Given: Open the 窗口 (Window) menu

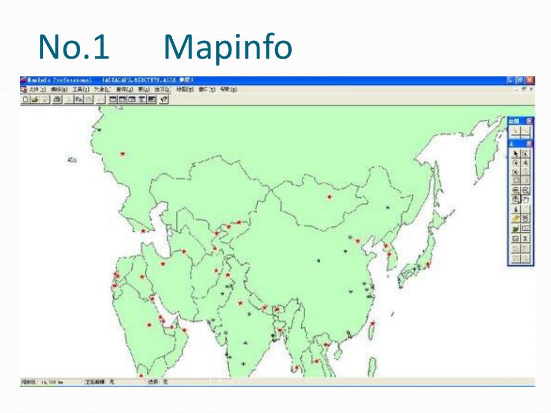Looking at the screenshot, I should point(207,90).
